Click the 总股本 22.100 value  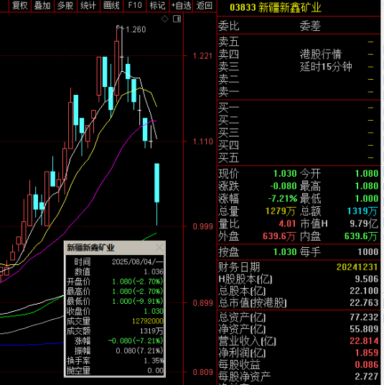tap(364, 291)
